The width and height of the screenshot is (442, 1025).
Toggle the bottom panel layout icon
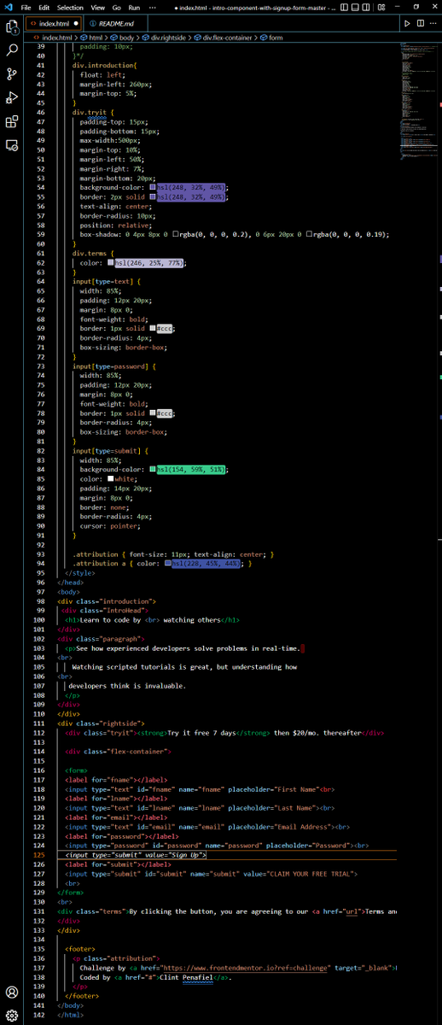(x=353, y=7)
